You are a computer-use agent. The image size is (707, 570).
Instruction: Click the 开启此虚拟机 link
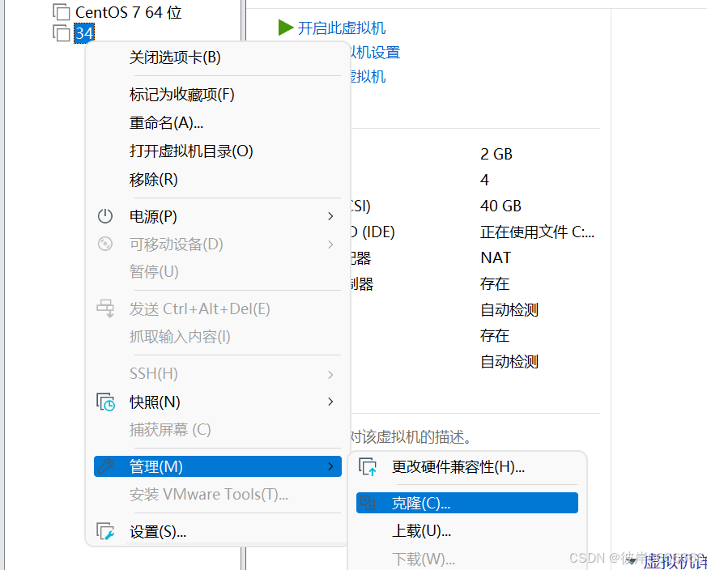(341, 28)
